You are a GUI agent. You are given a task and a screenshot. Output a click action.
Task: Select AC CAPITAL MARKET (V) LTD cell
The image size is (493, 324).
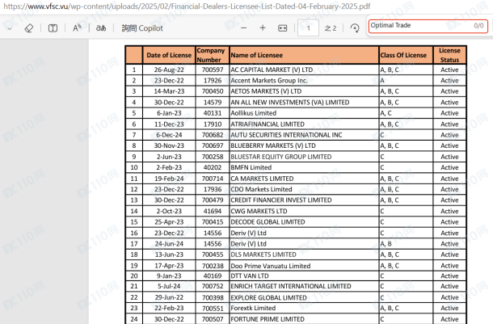(x=304, y=69)
